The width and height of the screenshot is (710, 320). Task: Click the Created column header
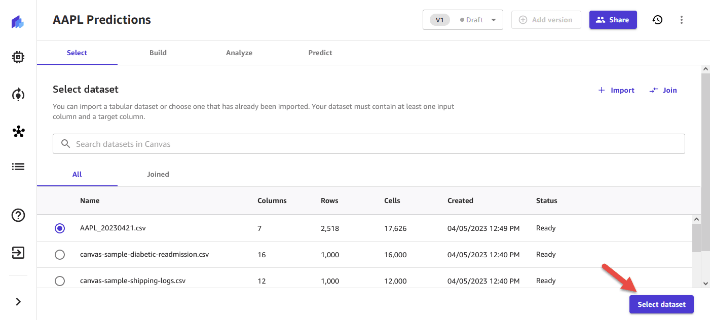[460, 201]
